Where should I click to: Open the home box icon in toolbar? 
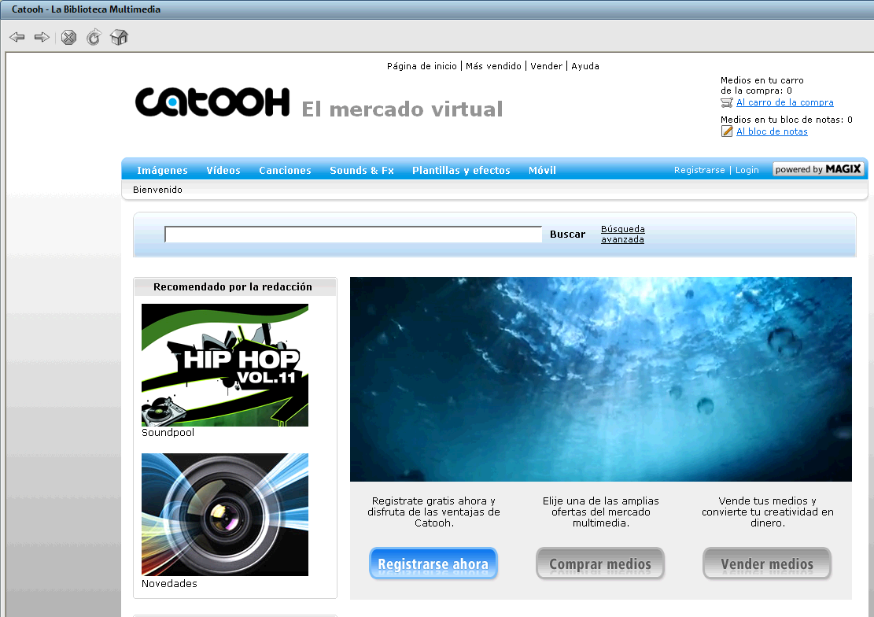click(119, 37)
